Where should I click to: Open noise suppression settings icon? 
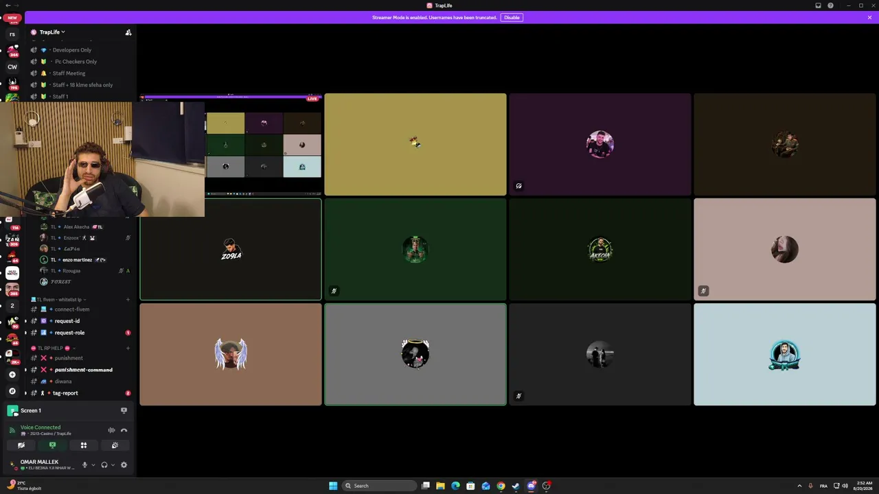click(x=111, y=430)
